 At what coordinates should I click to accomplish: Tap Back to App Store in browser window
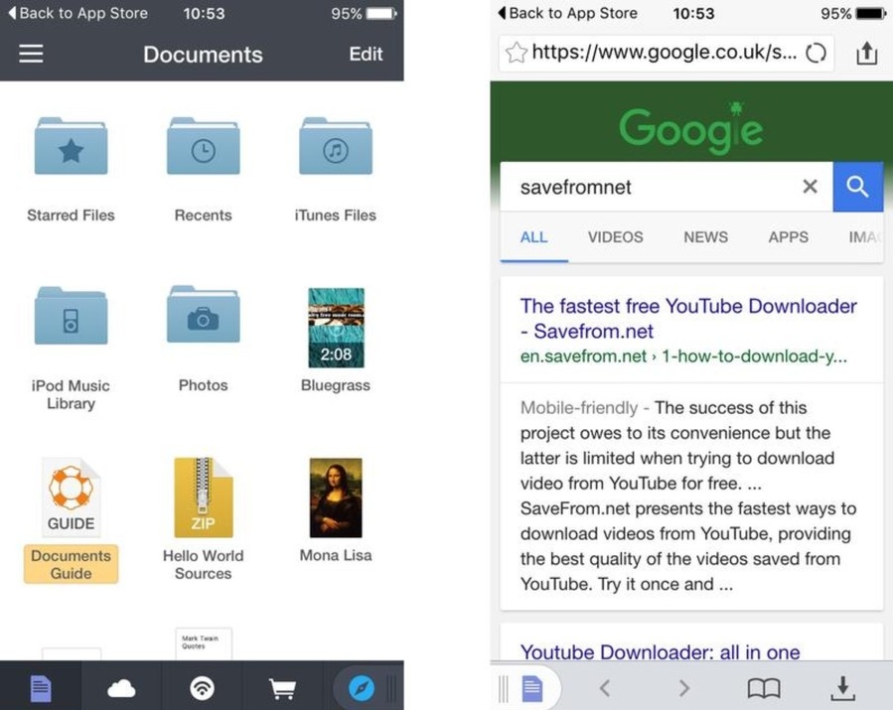click(x=568, y=13)
